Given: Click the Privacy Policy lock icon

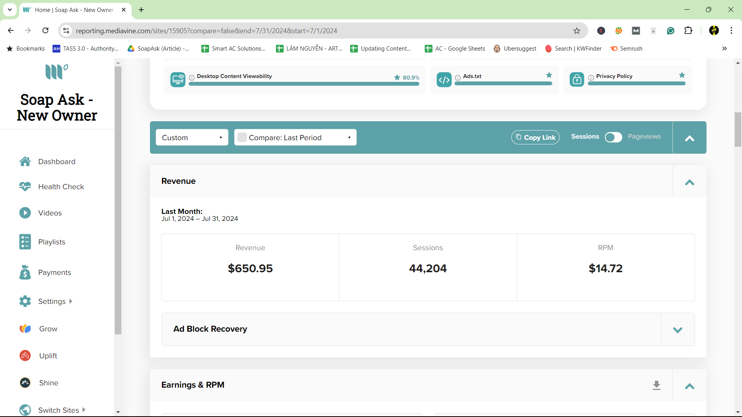Looking at the screenshot, I should (577, 80).
